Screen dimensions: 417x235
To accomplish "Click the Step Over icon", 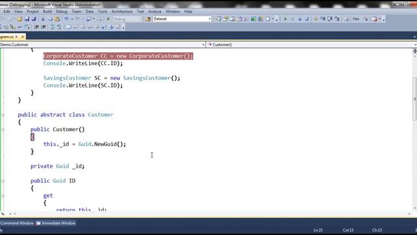I will [330, 19].
